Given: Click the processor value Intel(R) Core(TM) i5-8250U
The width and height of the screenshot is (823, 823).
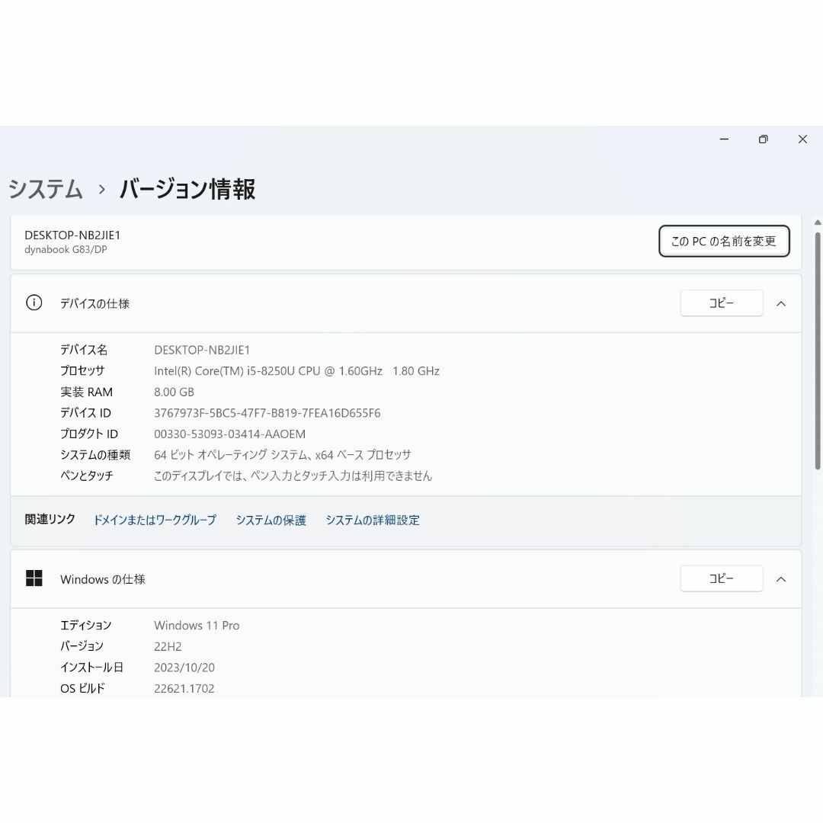Looking at the screenshot, I should [x=296, y=371].
